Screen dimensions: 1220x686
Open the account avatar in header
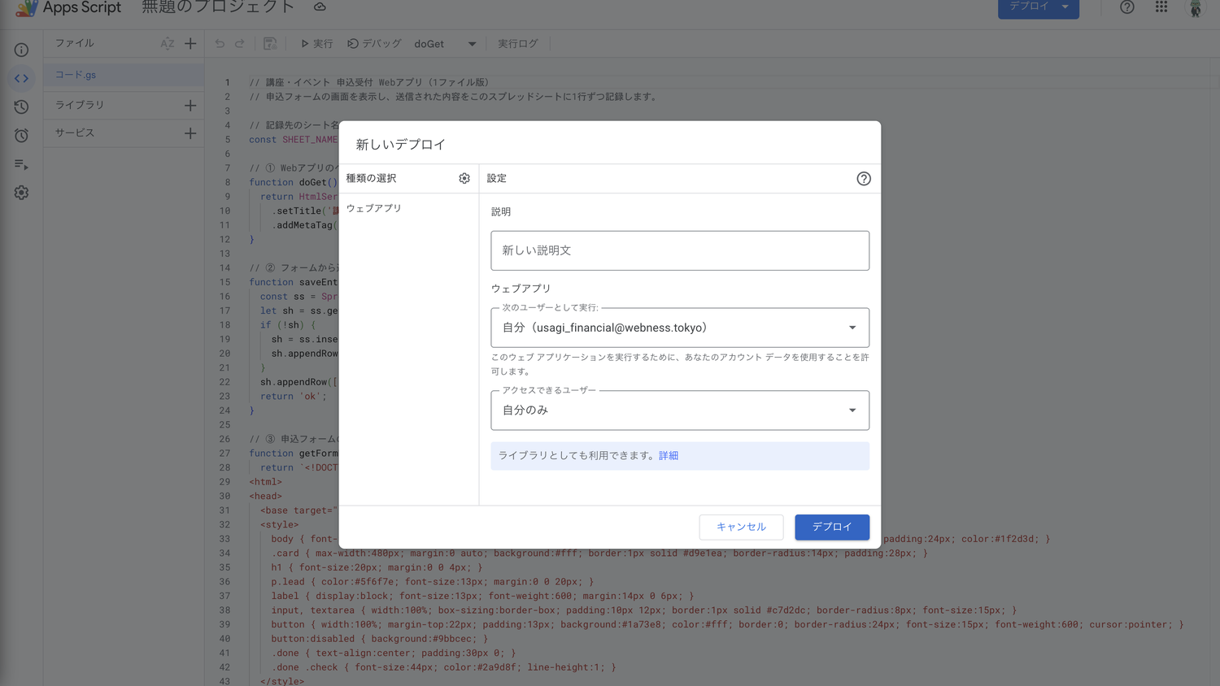point(1195,8)
